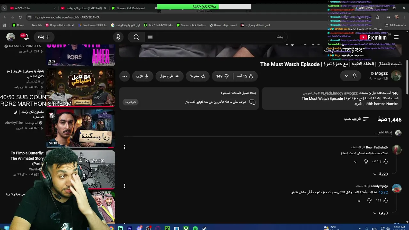Open the YouTube Premium logo home link
The height and width of the screenshot is (230, 409).
pyautogui.click(x=373, y=37)
